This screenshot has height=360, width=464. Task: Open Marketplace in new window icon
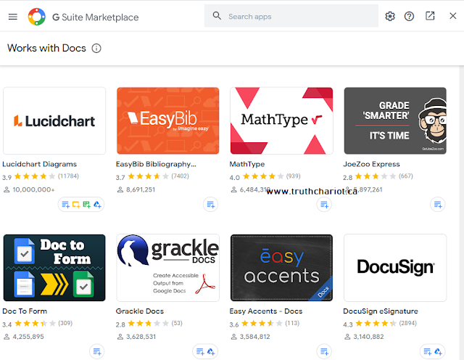pos(430,16)
